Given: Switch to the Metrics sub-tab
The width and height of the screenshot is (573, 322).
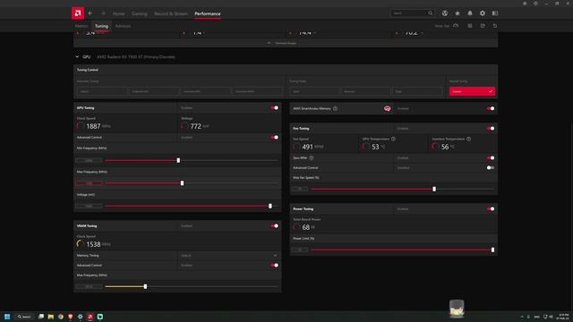Looking at the screenshot, I should pos(81,26).
